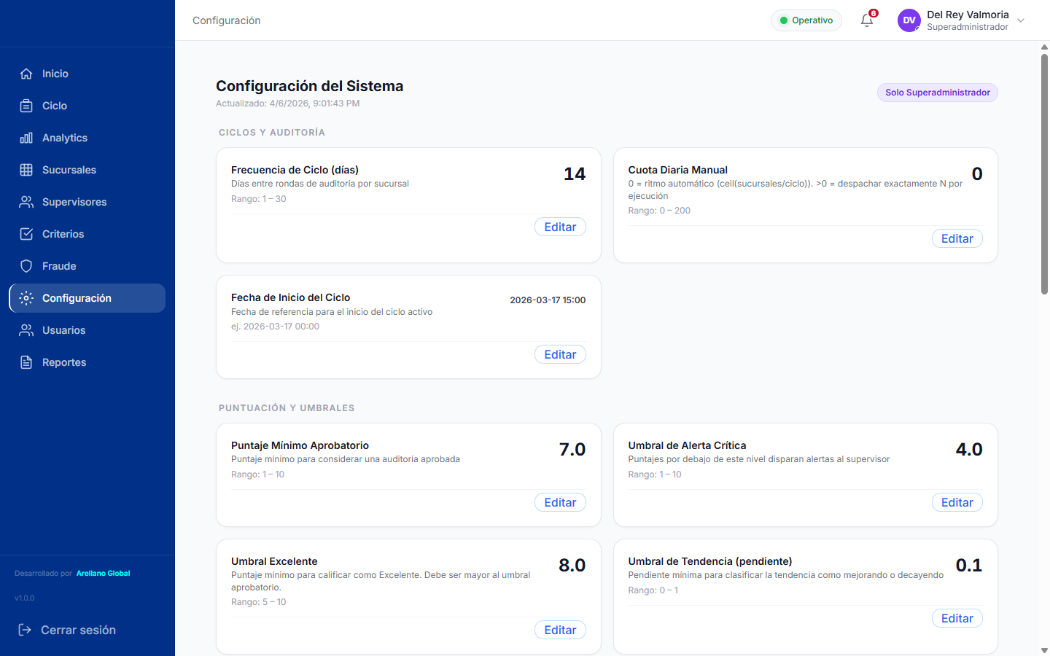
Task: Click the Inicio home icon
Action: [x=26, y=74]
